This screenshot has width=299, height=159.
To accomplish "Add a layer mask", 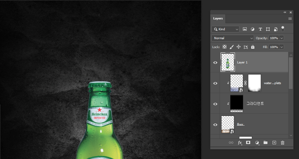I will point(248,142).
